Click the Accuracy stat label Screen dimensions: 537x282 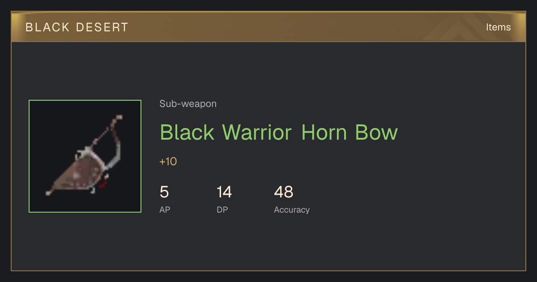click(x=292, y=209)
